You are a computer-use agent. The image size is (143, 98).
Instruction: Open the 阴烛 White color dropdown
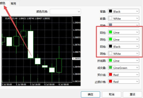(124, 53)
